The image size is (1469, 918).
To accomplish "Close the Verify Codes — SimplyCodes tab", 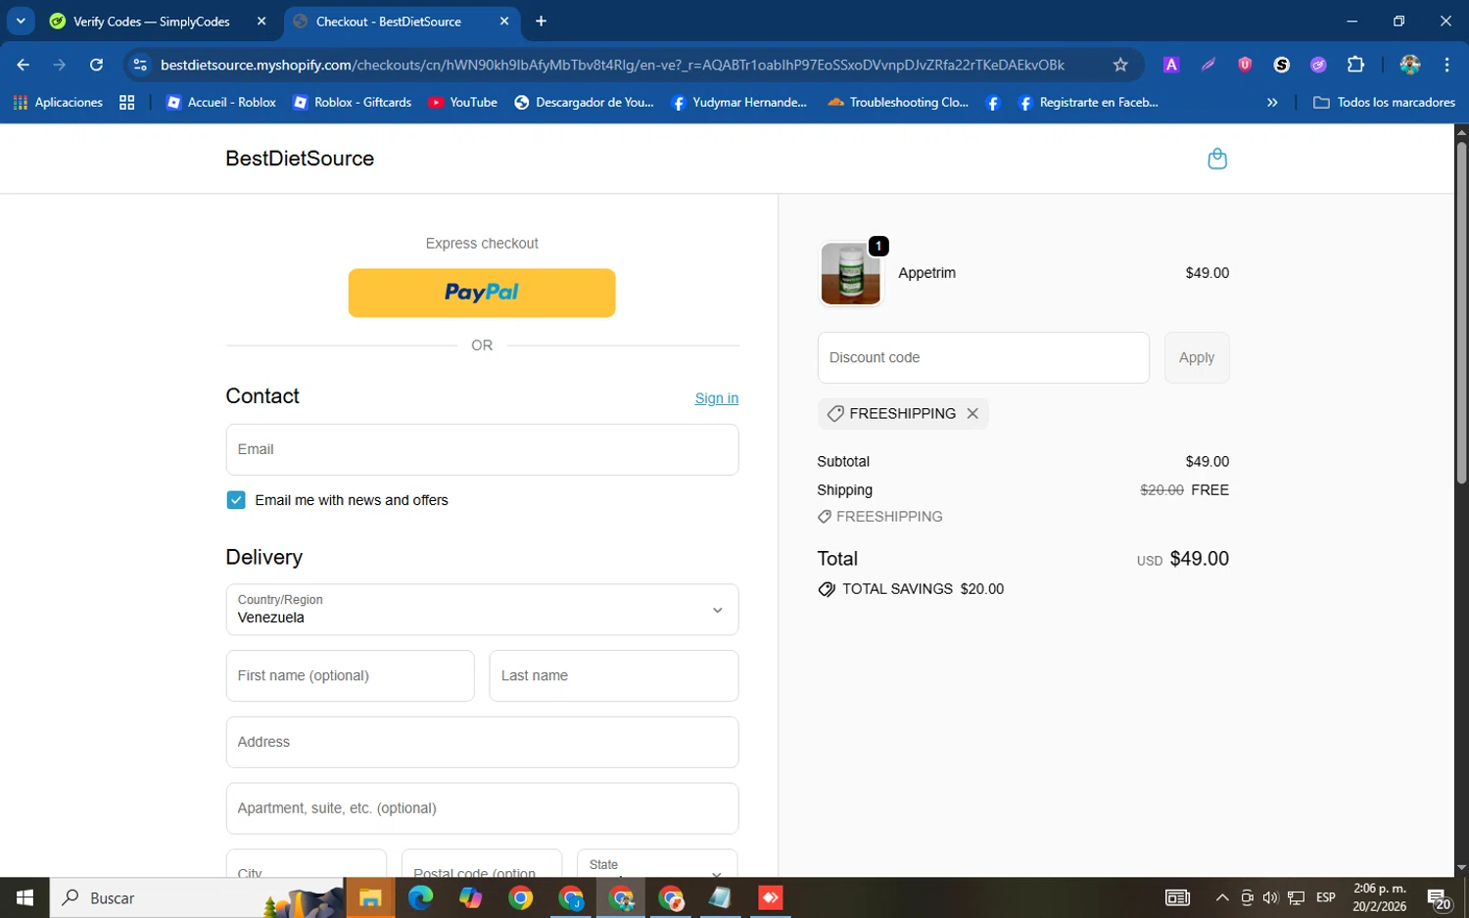I will pos(261,21).
